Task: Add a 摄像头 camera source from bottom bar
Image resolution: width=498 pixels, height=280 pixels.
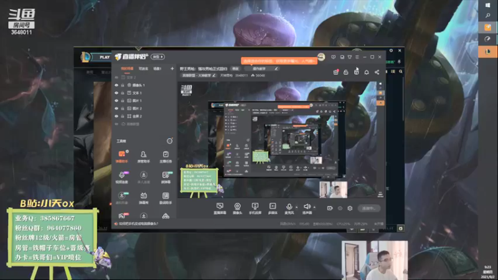Action: (237, 208)
